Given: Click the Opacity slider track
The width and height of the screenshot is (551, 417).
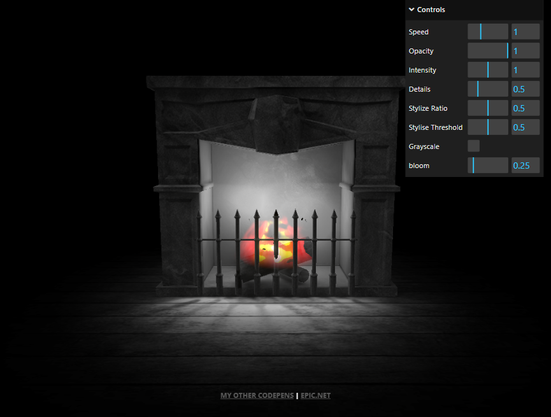Looking at the screenshot, I should tap(488, 51).
